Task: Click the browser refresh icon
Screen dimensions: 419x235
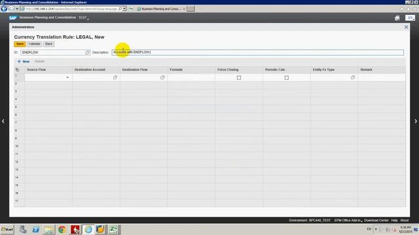Action: coord(131,8)
